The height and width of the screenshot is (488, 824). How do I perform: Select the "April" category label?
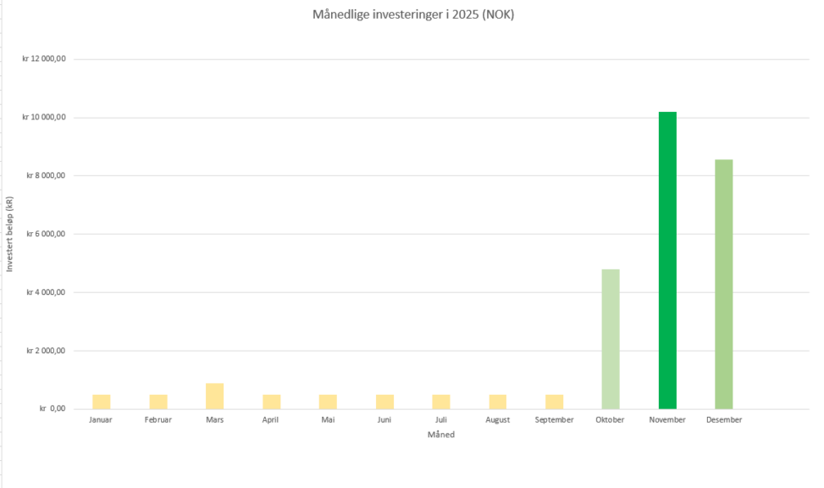coord(270,420)
